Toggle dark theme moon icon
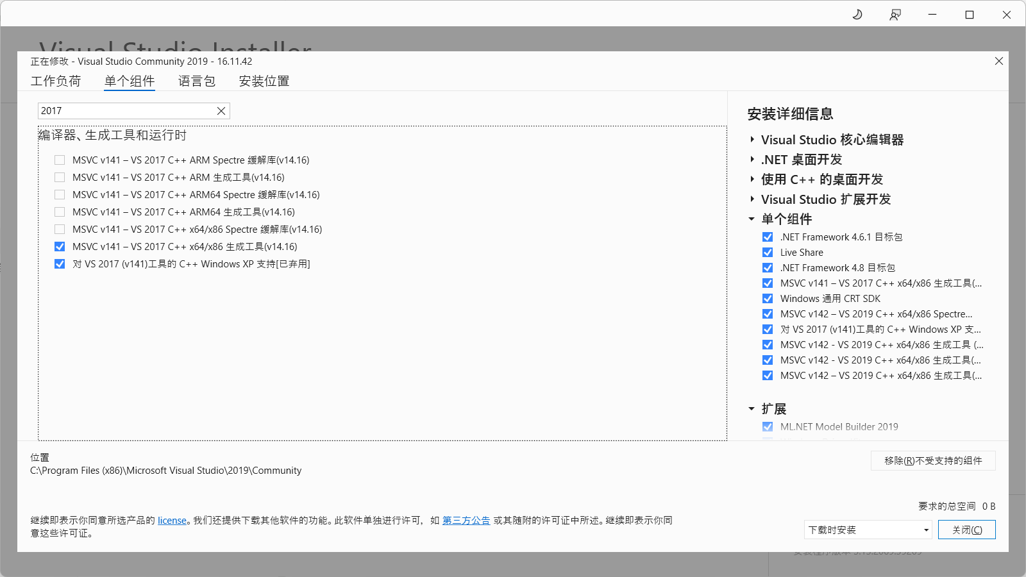Screen dimensions: 1026x577 pyautogui.click(x=857, y=15)
